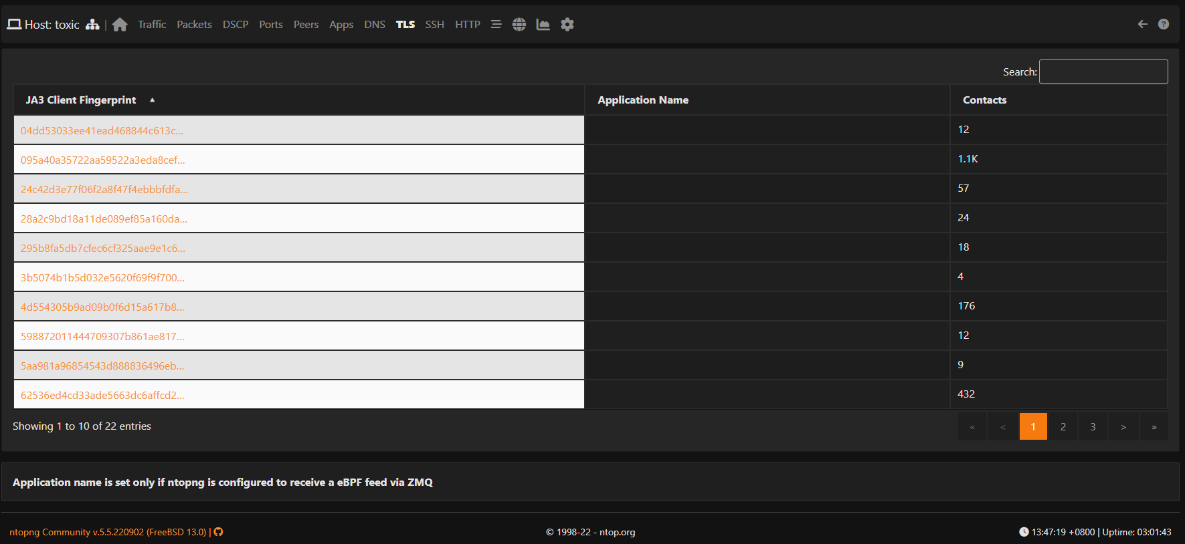Open the Apps tab
This screenshot has width=1185, height=544.
point(341,25)
